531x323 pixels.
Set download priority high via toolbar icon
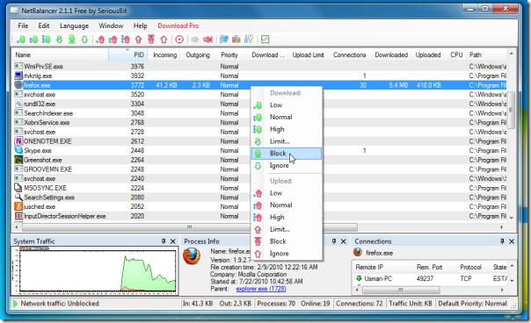pyautogui.click(x=46, y=39)
